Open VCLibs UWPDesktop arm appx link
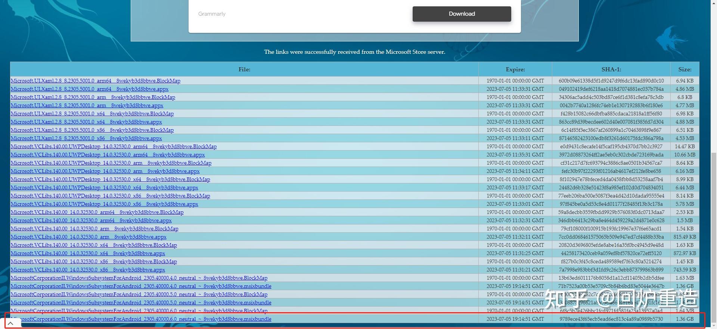Image resolution: width=717 pixels, height=329 pixels. point(105,171)
